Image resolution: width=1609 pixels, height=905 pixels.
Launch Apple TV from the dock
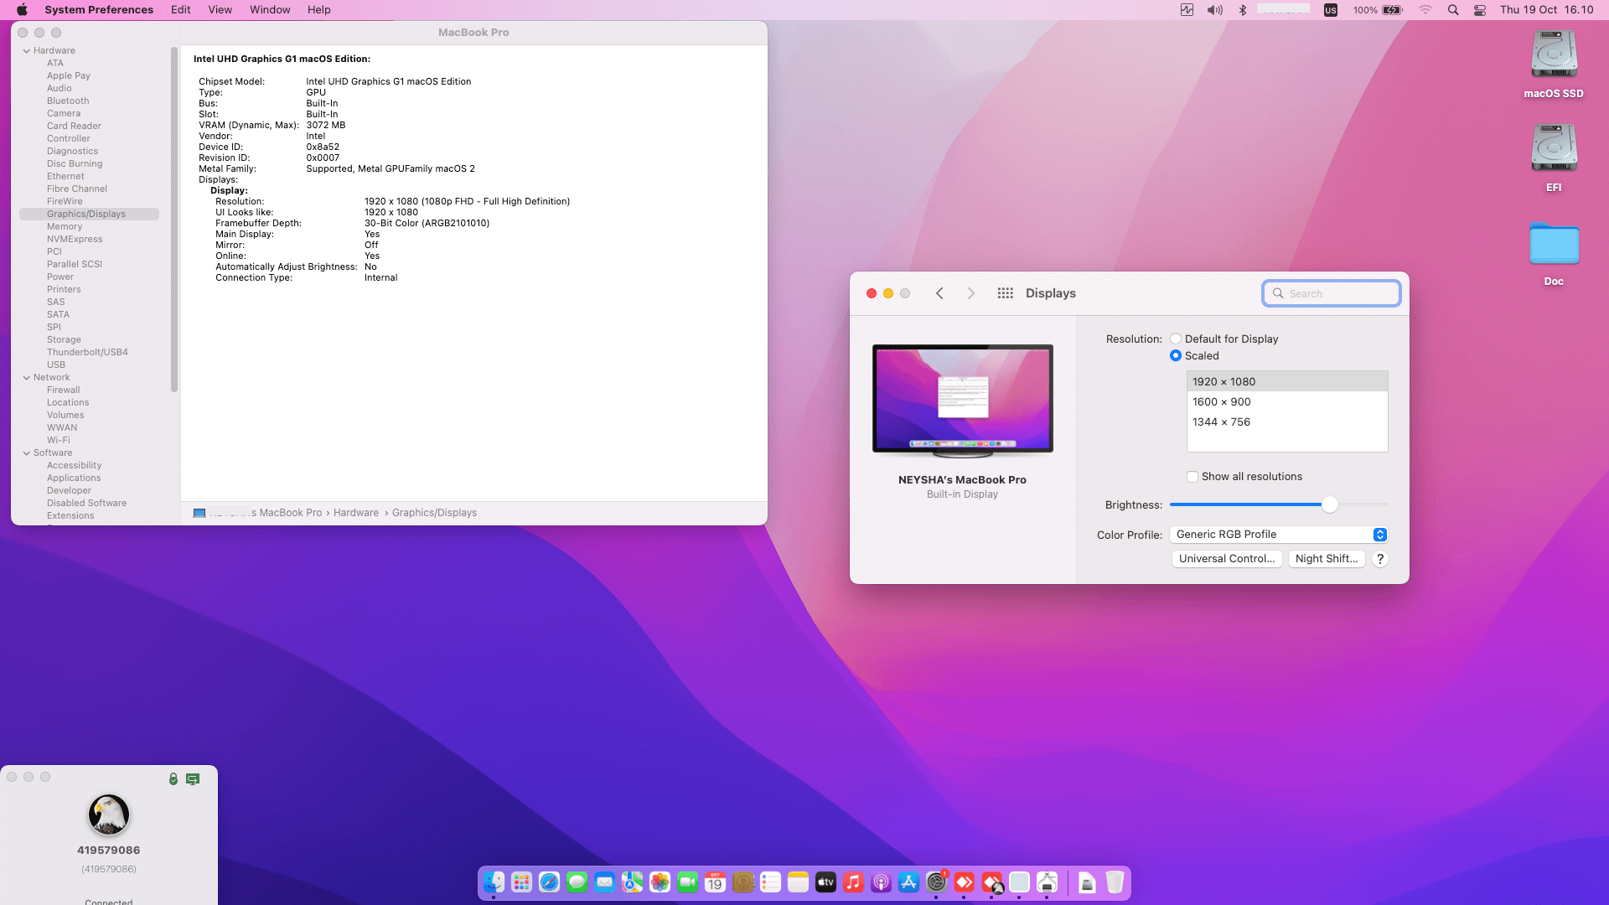coord(825,882)
